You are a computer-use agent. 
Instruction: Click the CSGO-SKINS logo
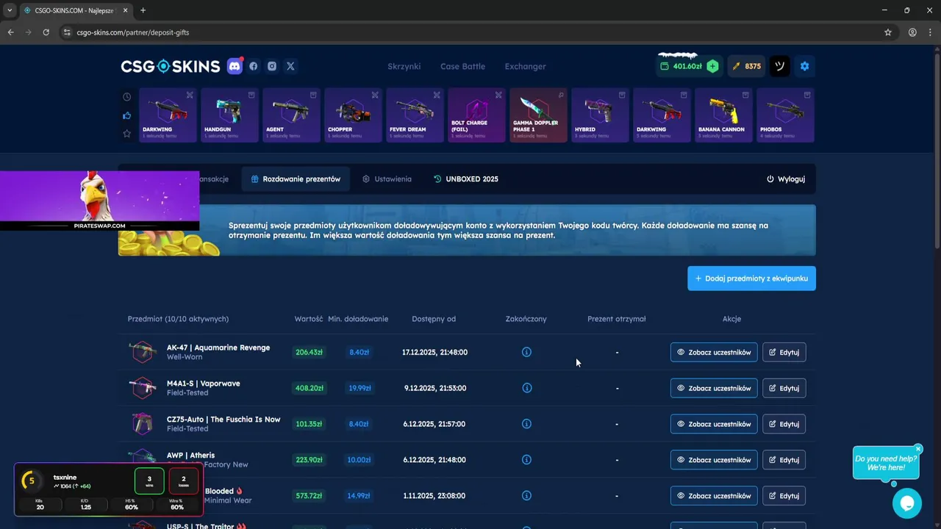pos(171,66)
